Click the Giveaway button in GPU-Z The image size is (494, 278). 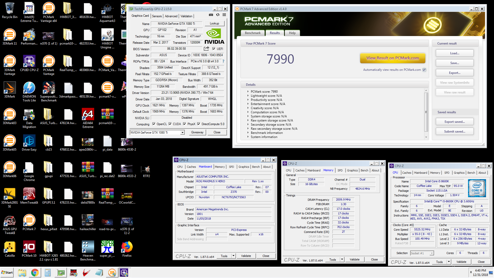tap(197, 132)
